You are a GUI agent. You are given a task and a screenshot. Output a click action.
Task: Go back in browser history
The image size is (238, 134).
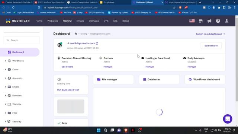coord(3,7)
